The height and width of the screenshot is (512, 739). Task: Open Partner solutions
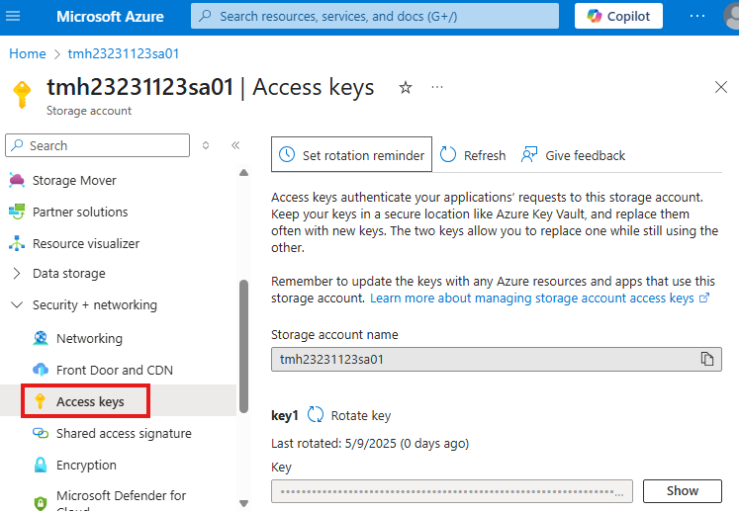80,212
